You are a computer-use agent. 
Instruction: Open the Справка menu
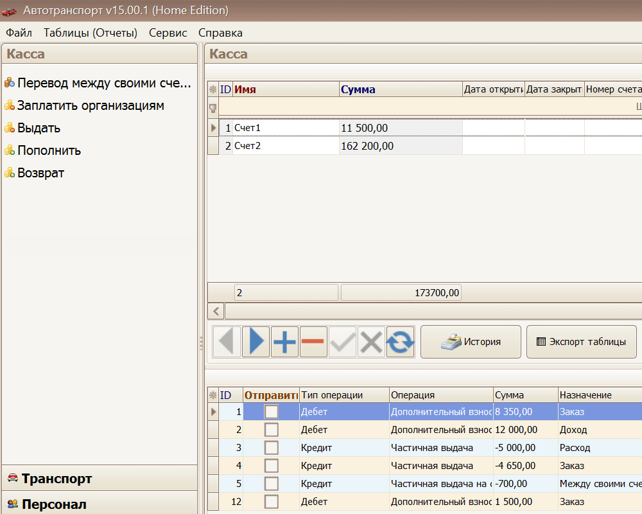click(220, 33)
